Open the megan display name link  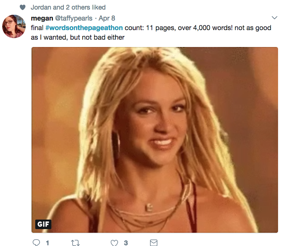pyautogui.click(x=42, y=18)
